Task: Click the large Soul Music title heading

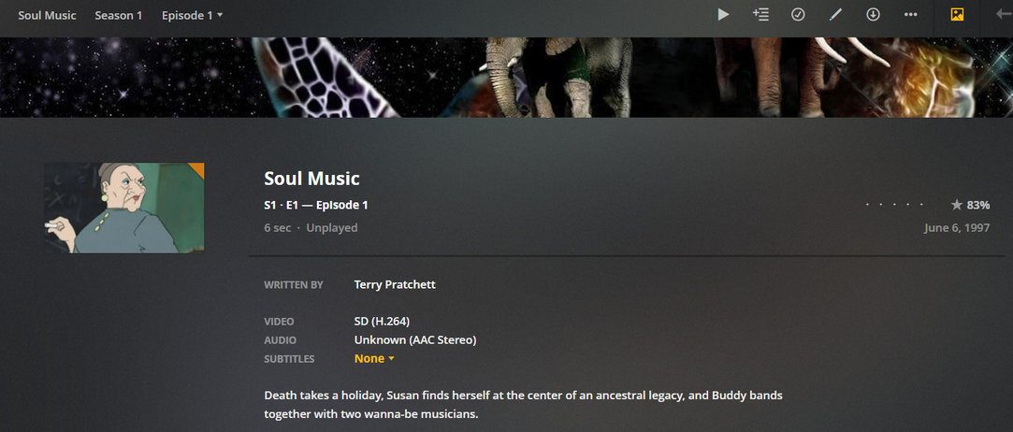Action: 311,179
